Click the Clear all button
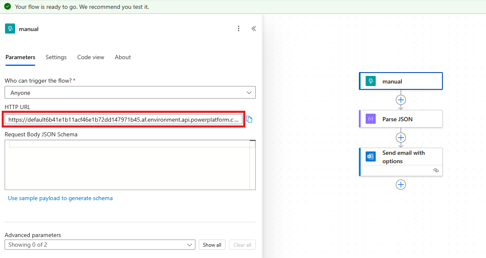The image size is (486, 258). coord(242,245)
